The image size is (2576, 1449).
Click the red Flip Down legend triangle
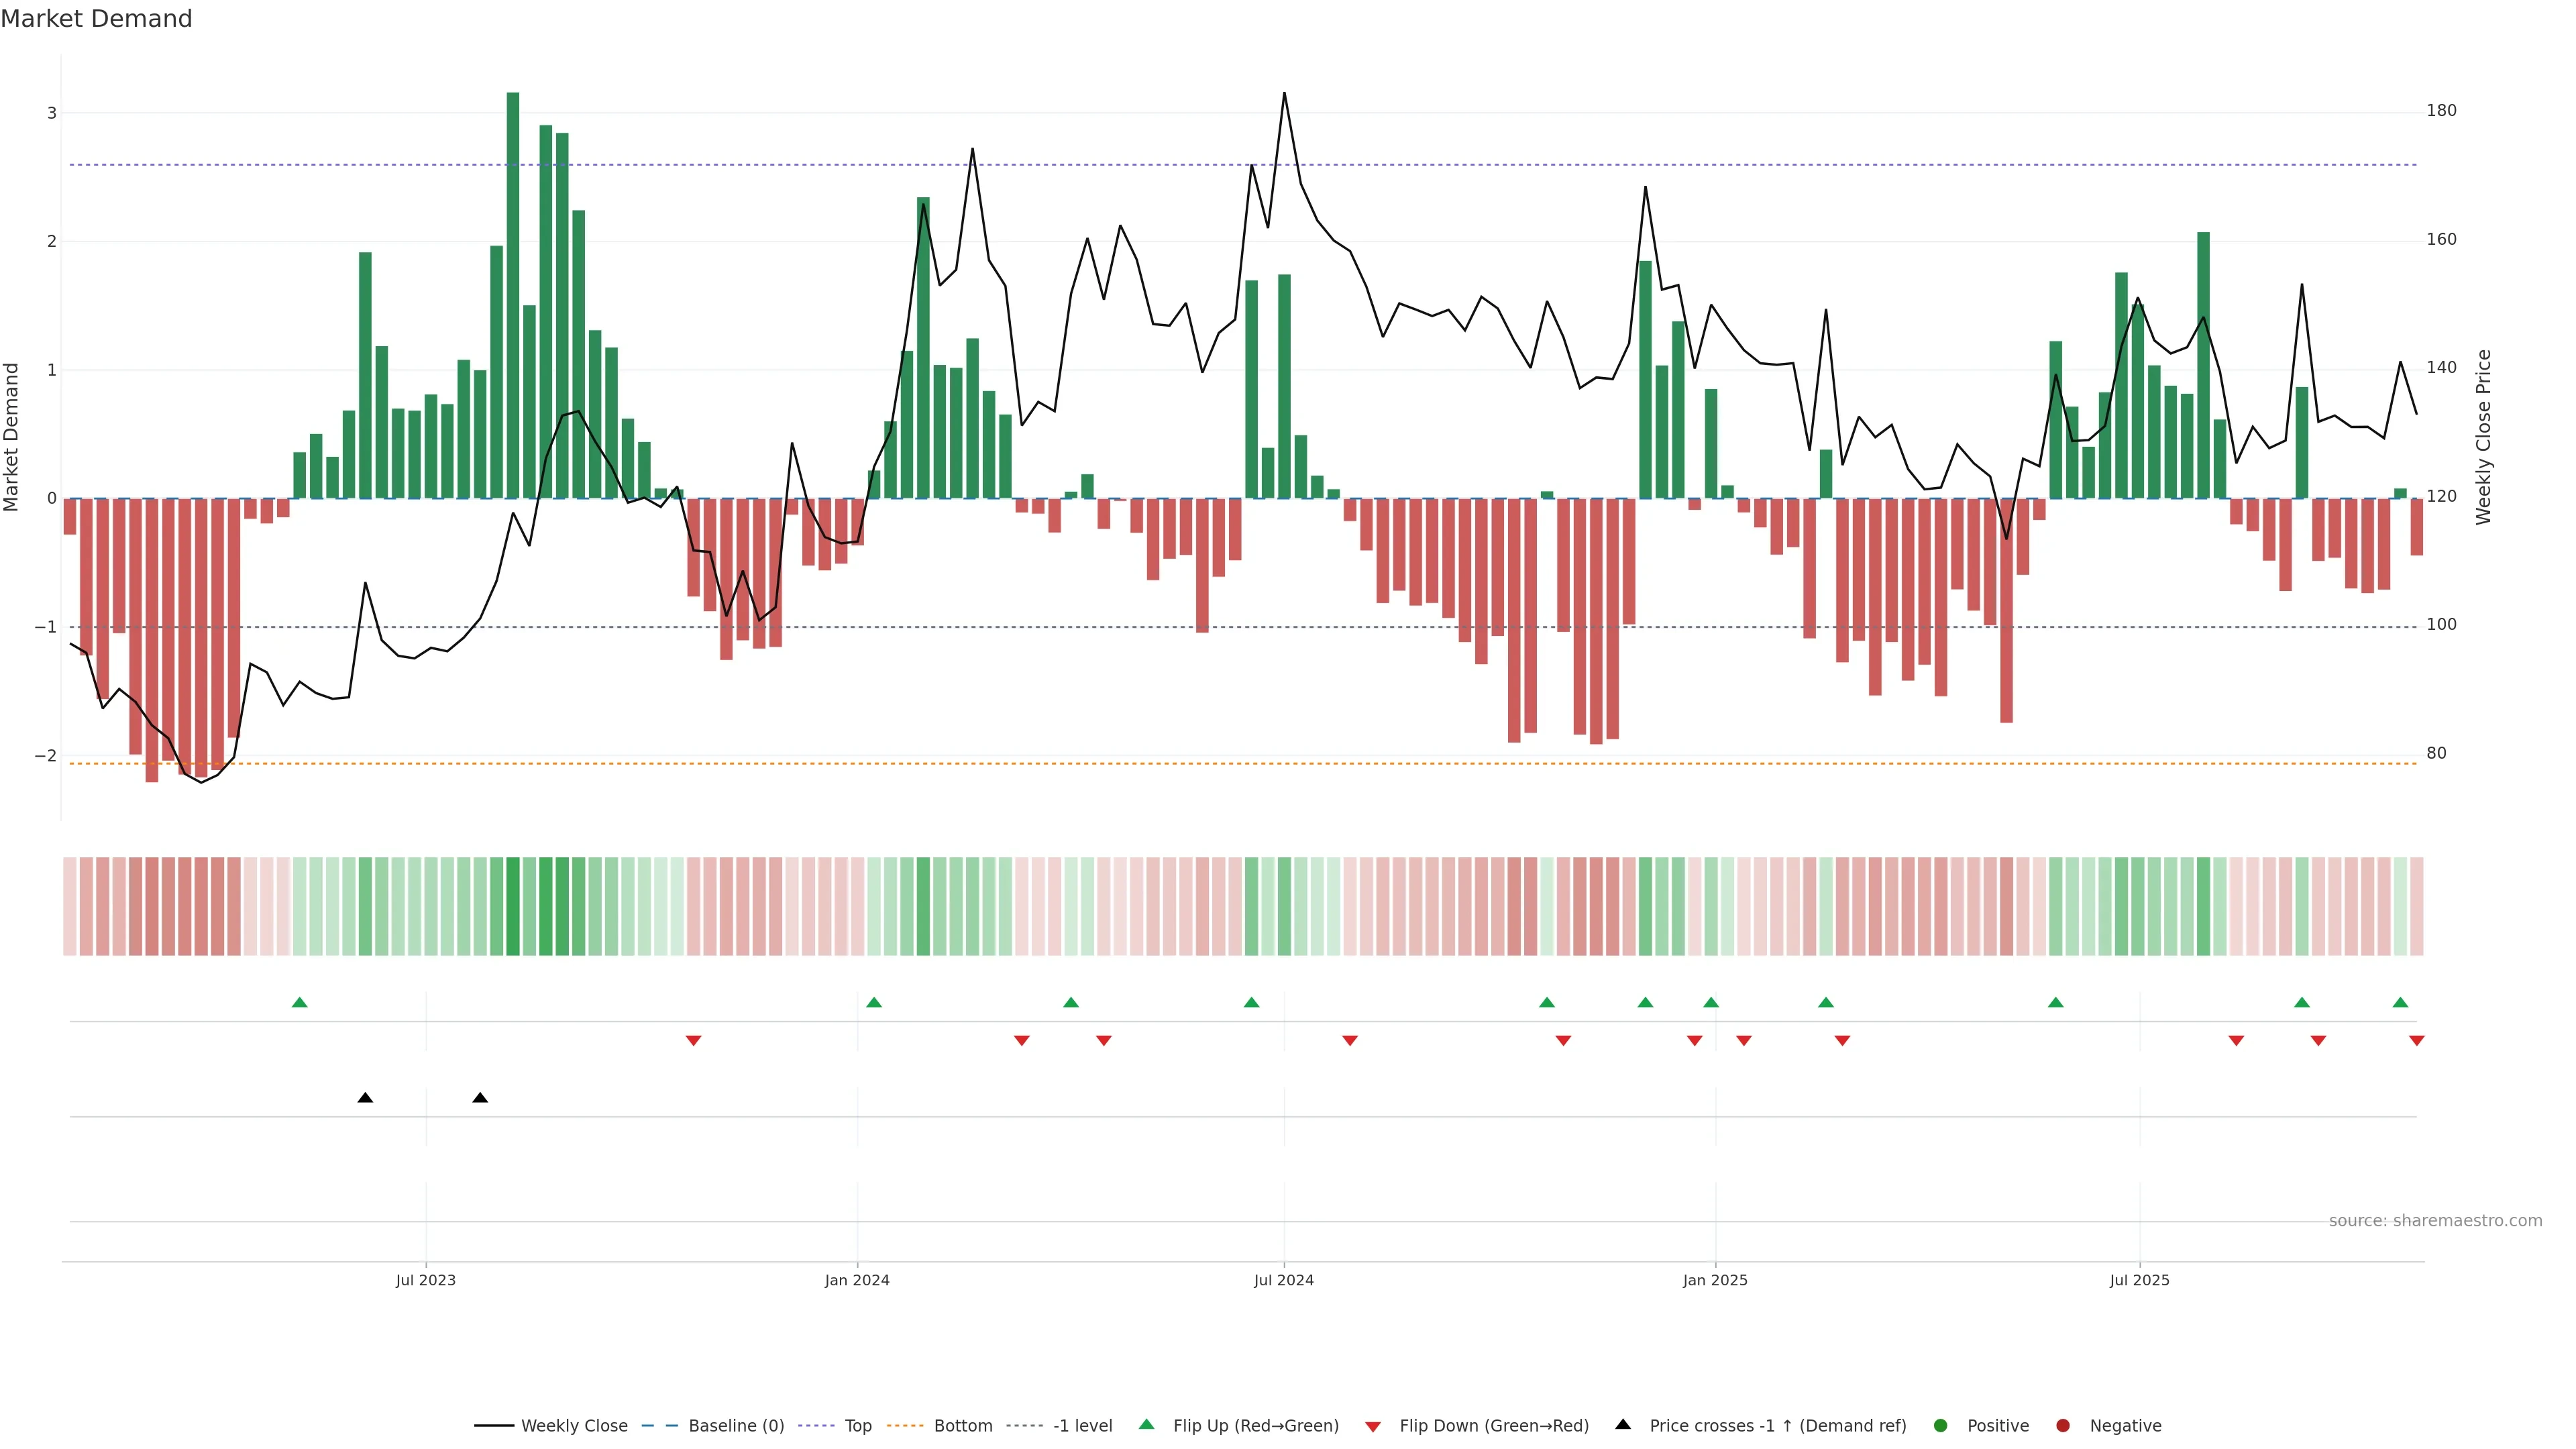[x=1372, y=1426]
